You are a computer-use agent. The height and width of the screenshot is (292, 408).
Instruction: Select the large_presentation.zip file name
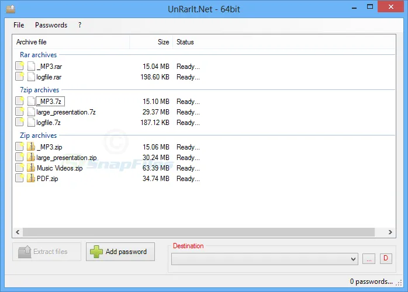[67, 158]
